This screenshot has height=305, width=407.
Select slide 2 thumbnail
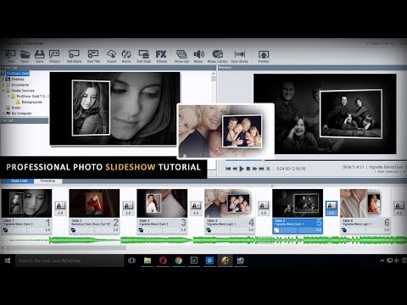point(94,203)
